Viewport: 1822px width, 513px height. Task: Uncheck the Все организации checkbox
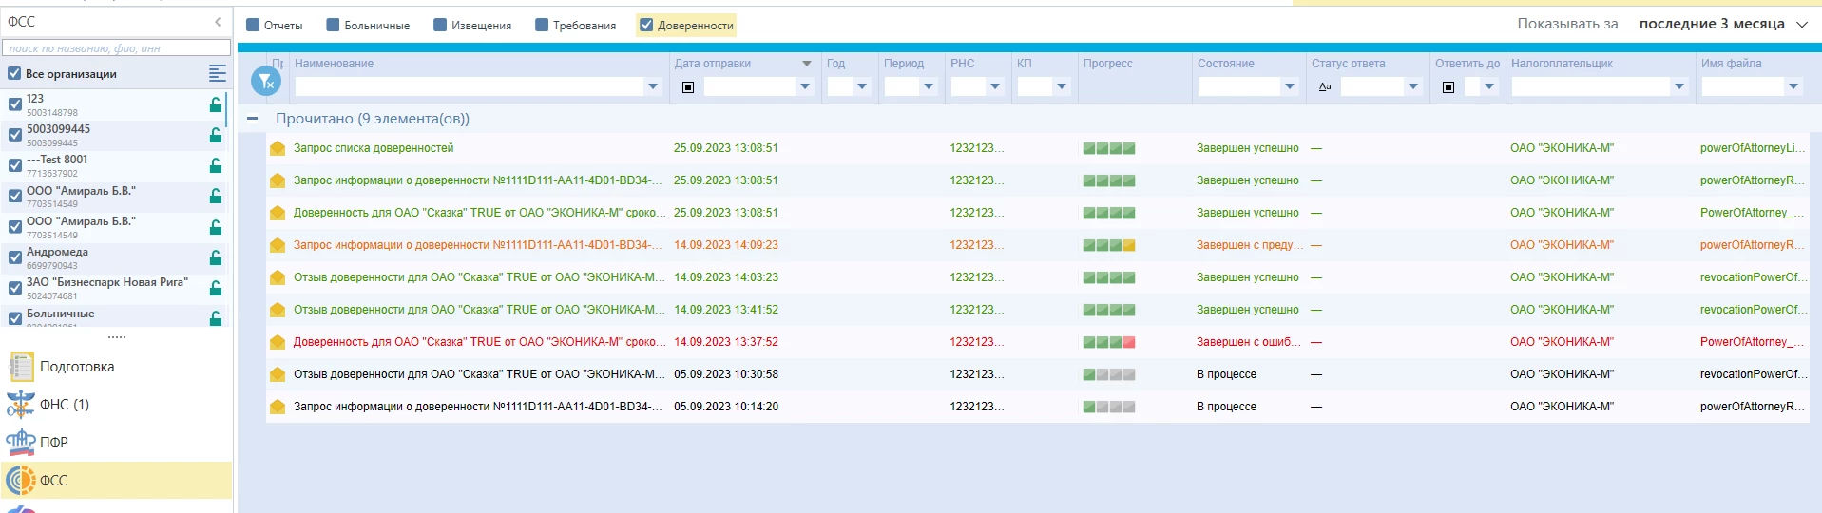pyautogui.click(x=14, y=73)
